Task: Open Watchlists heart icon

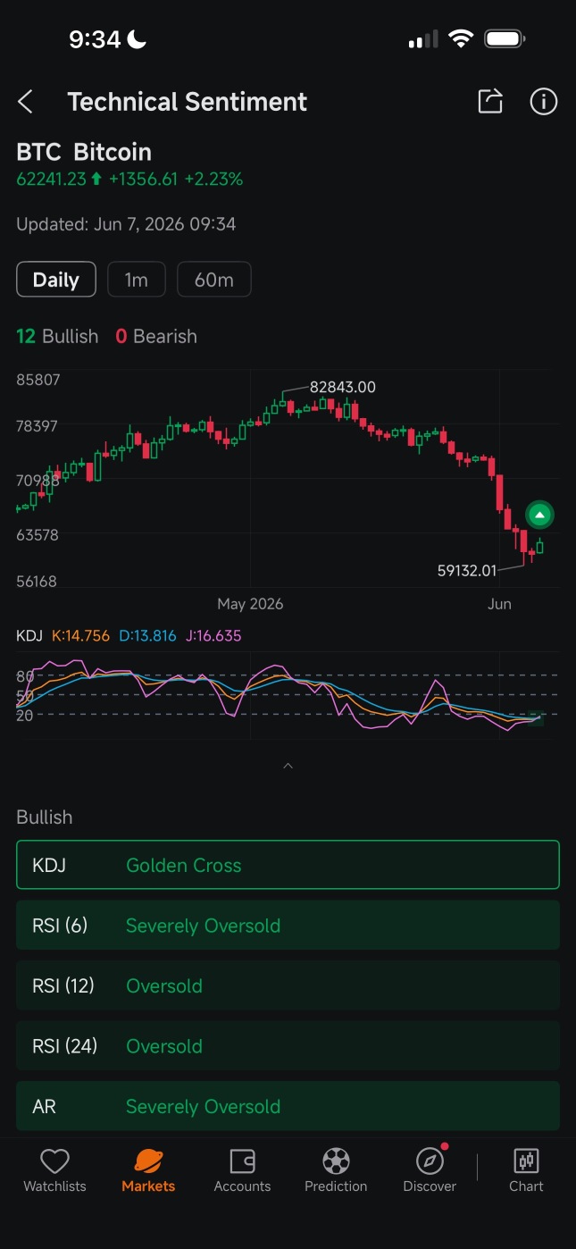Action: pyautogui.click(x=54, y=1161)
